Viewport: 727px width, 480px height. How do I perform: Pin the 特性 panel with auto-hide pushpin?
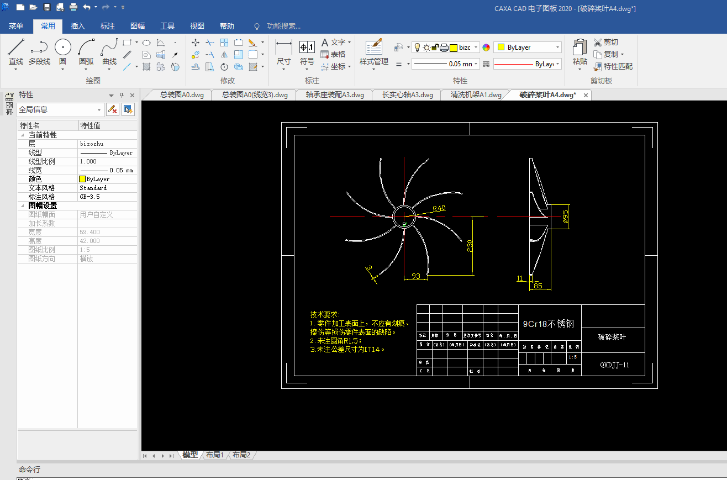pos(122,95)
